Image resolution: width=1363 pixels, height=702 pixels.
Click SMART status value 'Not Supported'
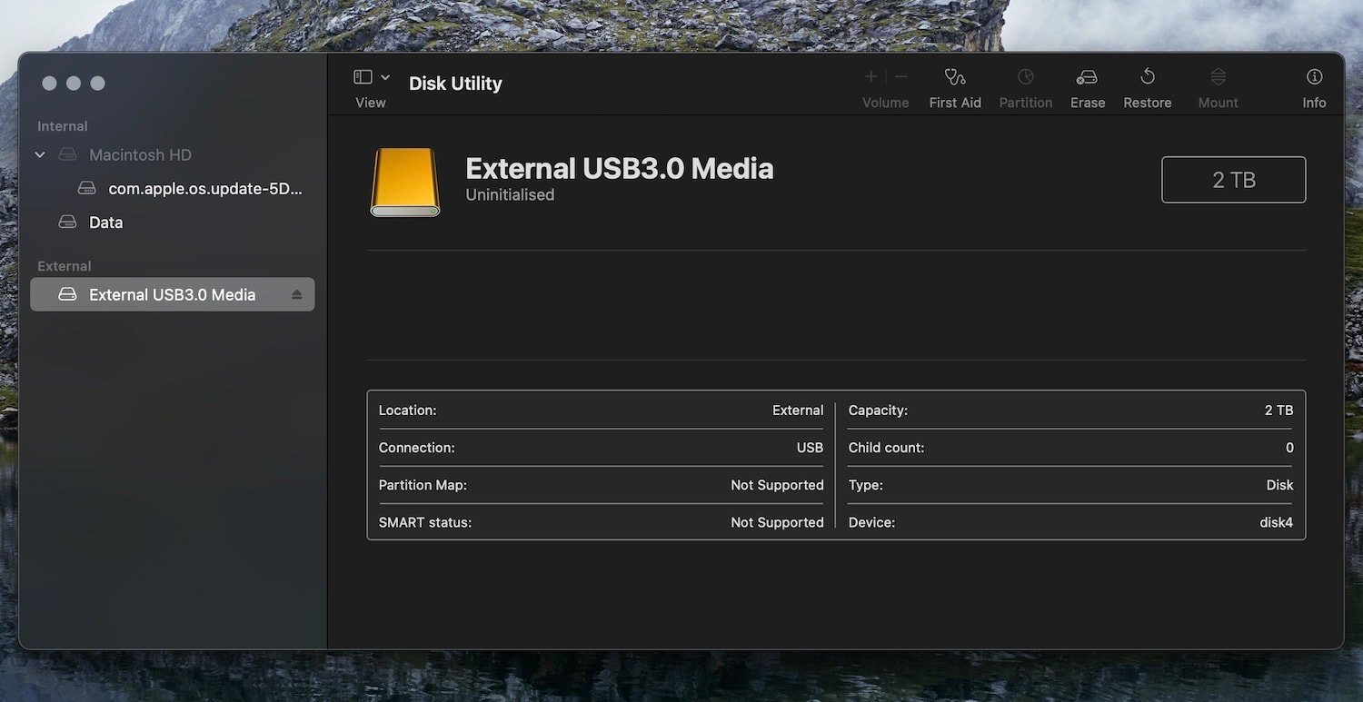(x=777, y=522)
